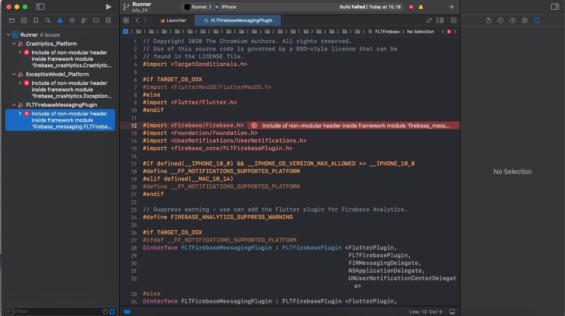
Task: Click the red error badge in toolbar
Action: pyautogui.click(x=411, y=7)
